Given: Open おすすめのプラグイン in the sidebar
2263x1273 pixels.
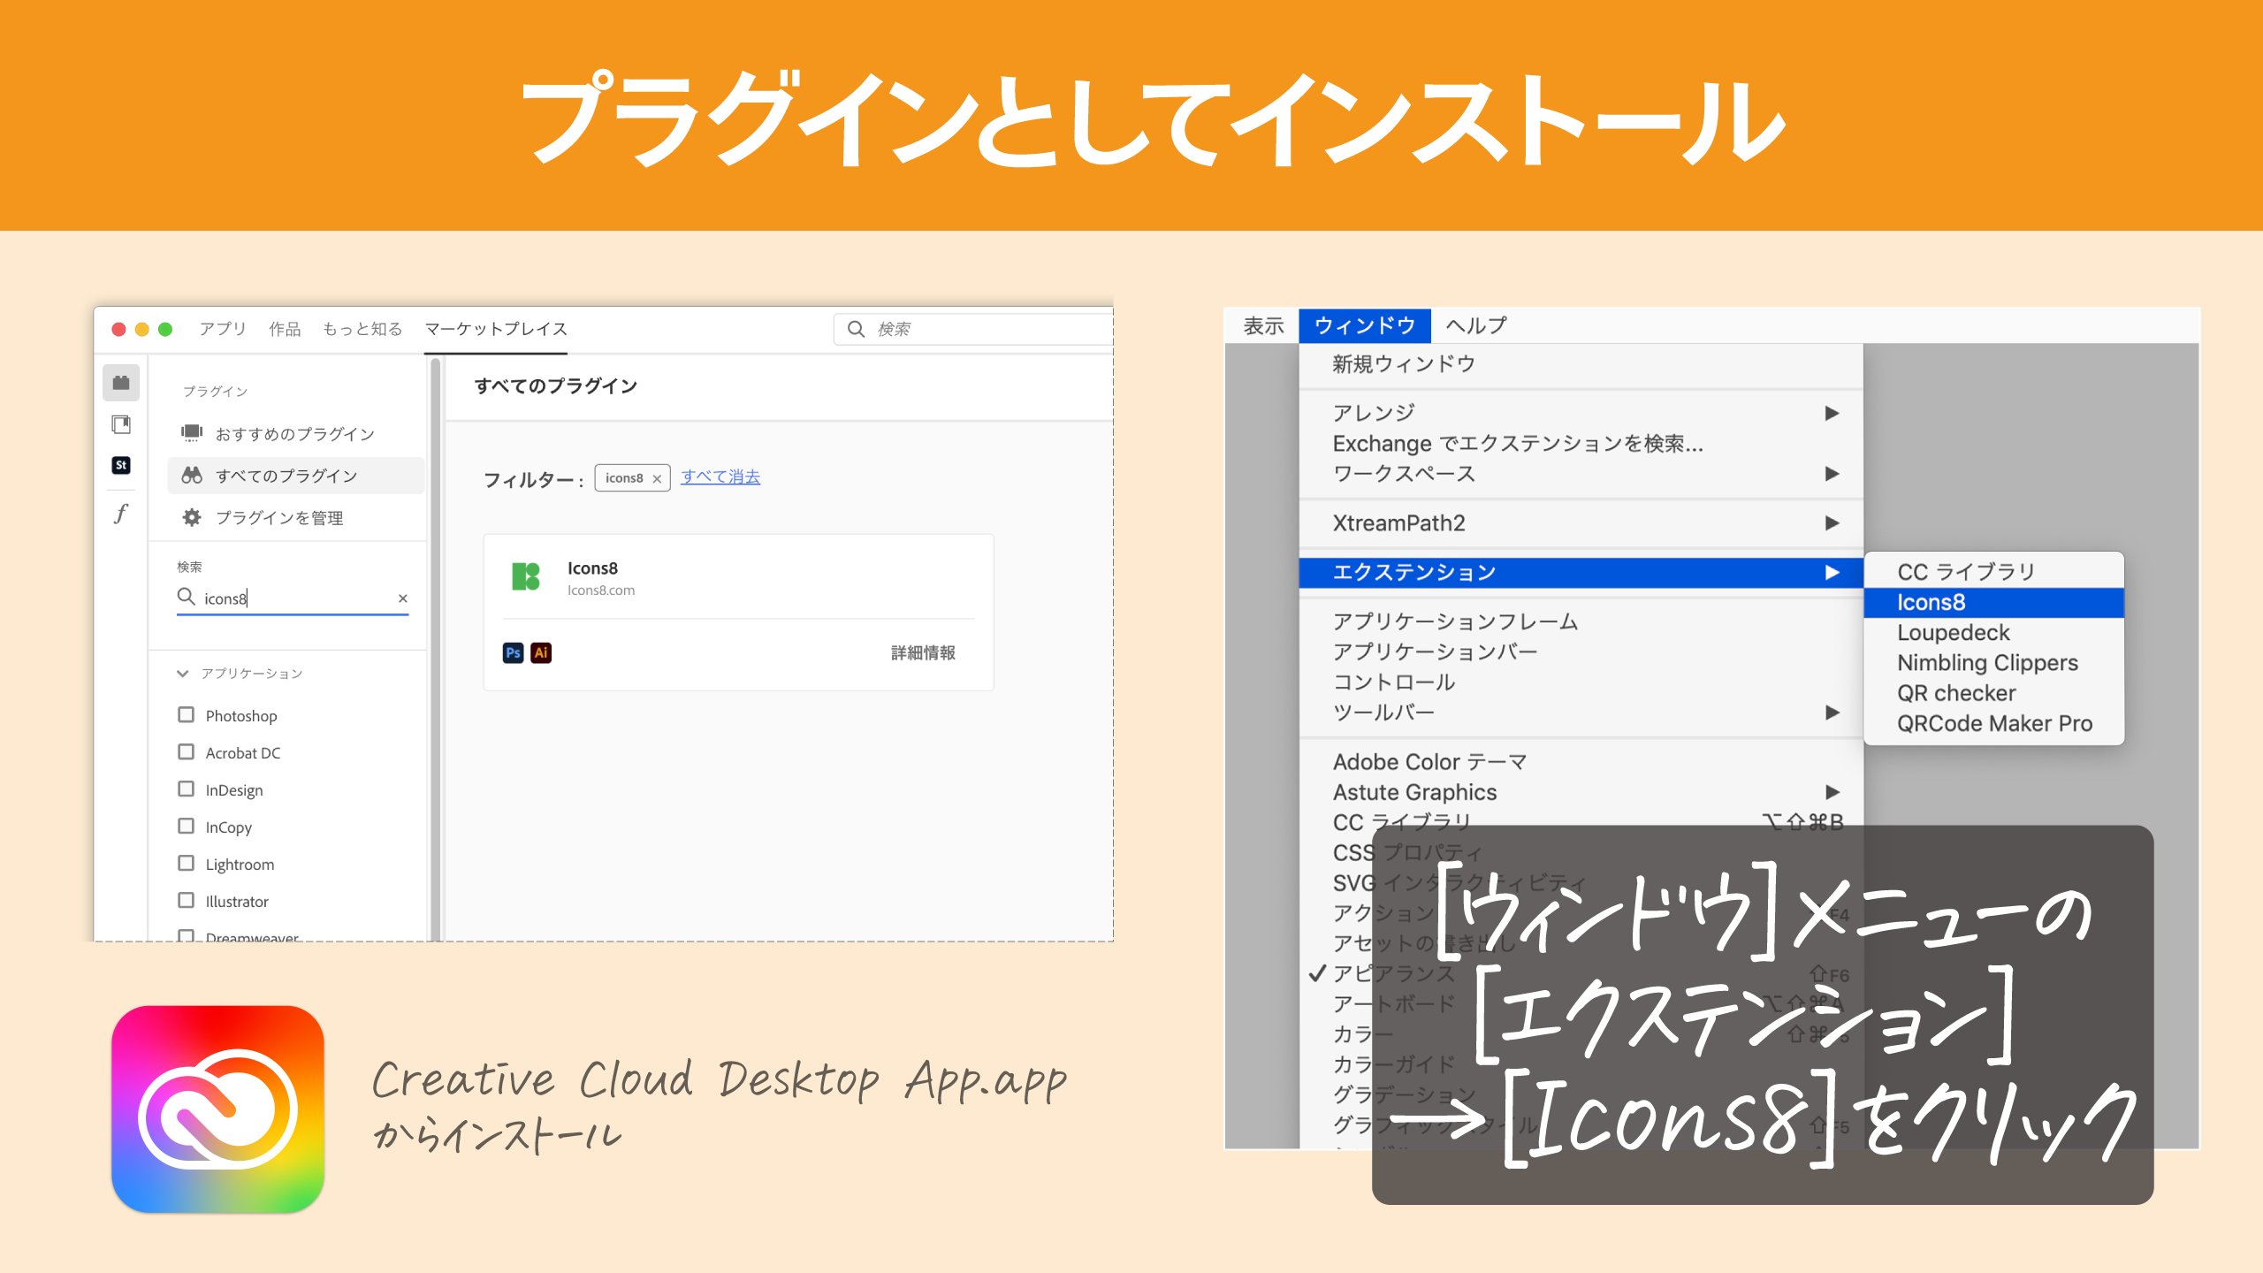Looking at the screenshot, I should click(x=296, y=433).
